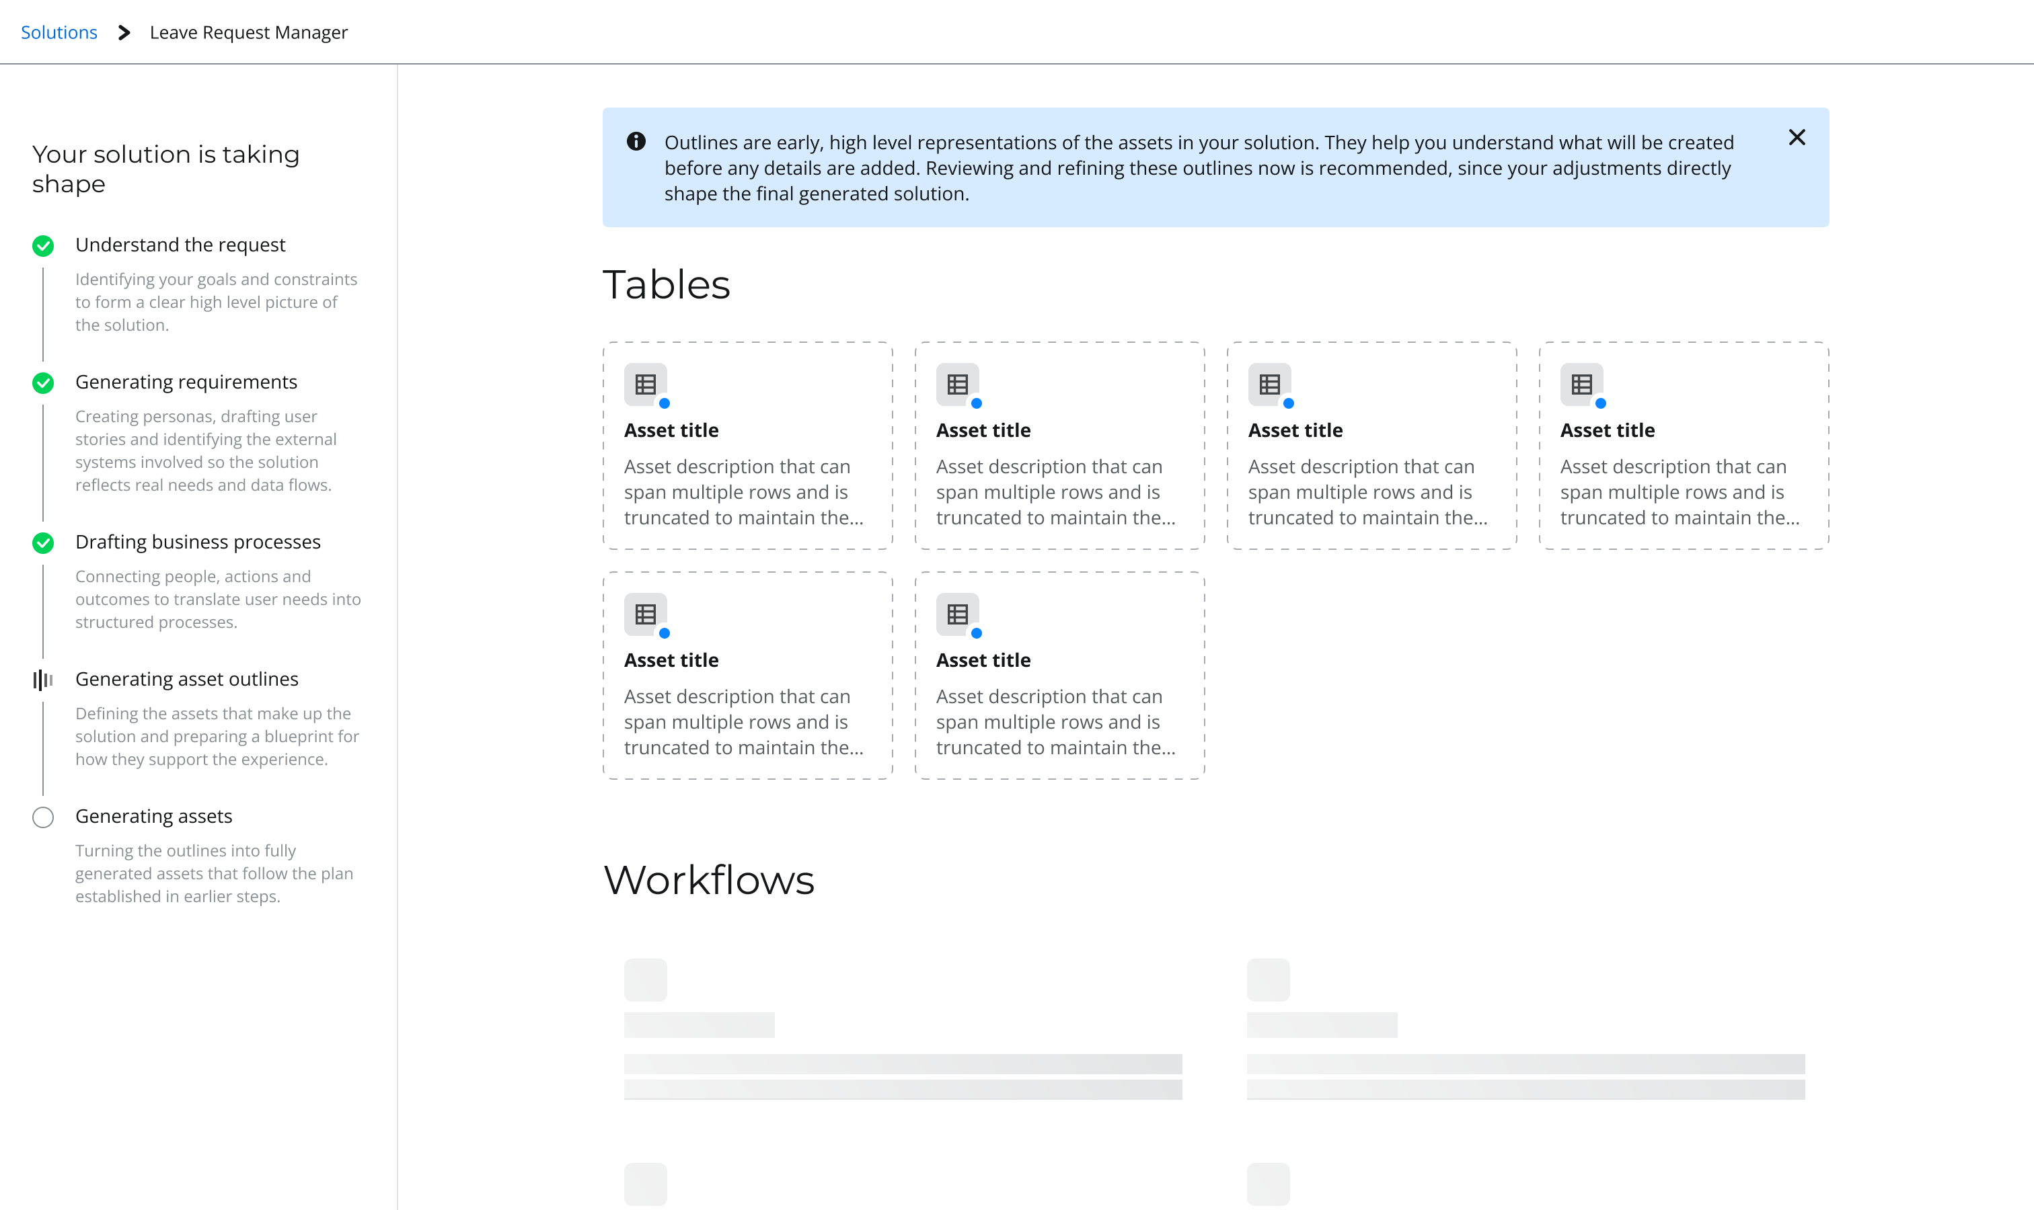Click green checkmark beside Drafting business processes
The image size is (2034, 1210).
click(43, 543)
